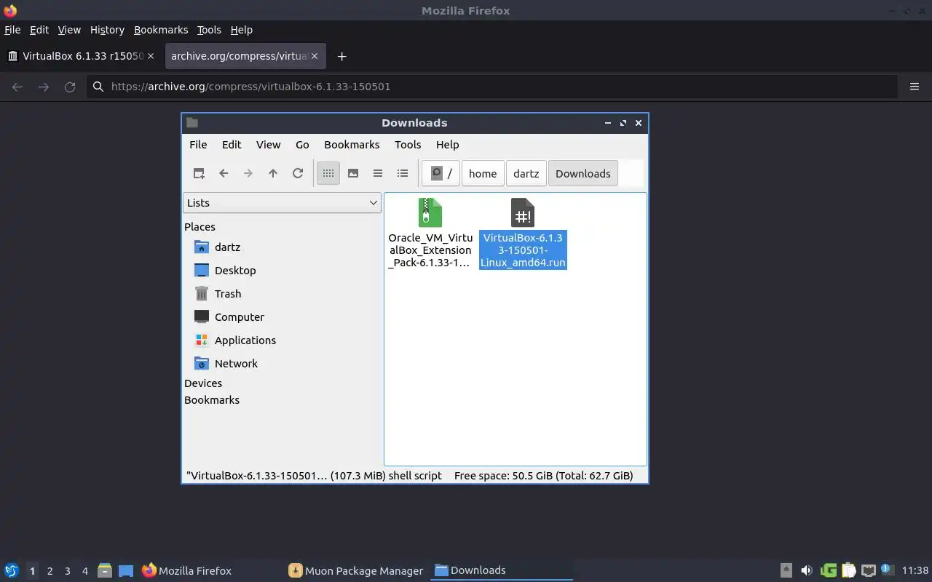Focus the Firefox URL address bar
This screenshot has width=932, height=582.
pyautogui.click(x=492, y=87)
